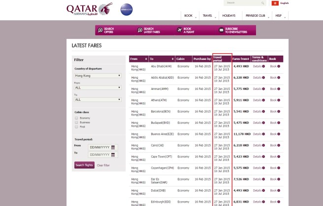
Task: Focus the Travel period From date field
Action: [x=103, y=147]
